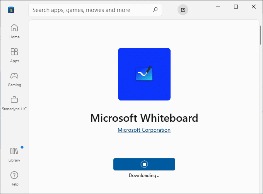This screenshot has height=194, width=263.
Task: Open the ES account profile menu
Action: [x=183, y=10]
